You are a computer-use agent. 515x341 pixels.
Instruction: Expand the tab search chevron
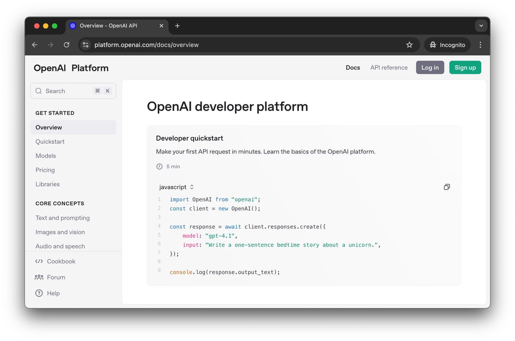(x=481, y=26)
